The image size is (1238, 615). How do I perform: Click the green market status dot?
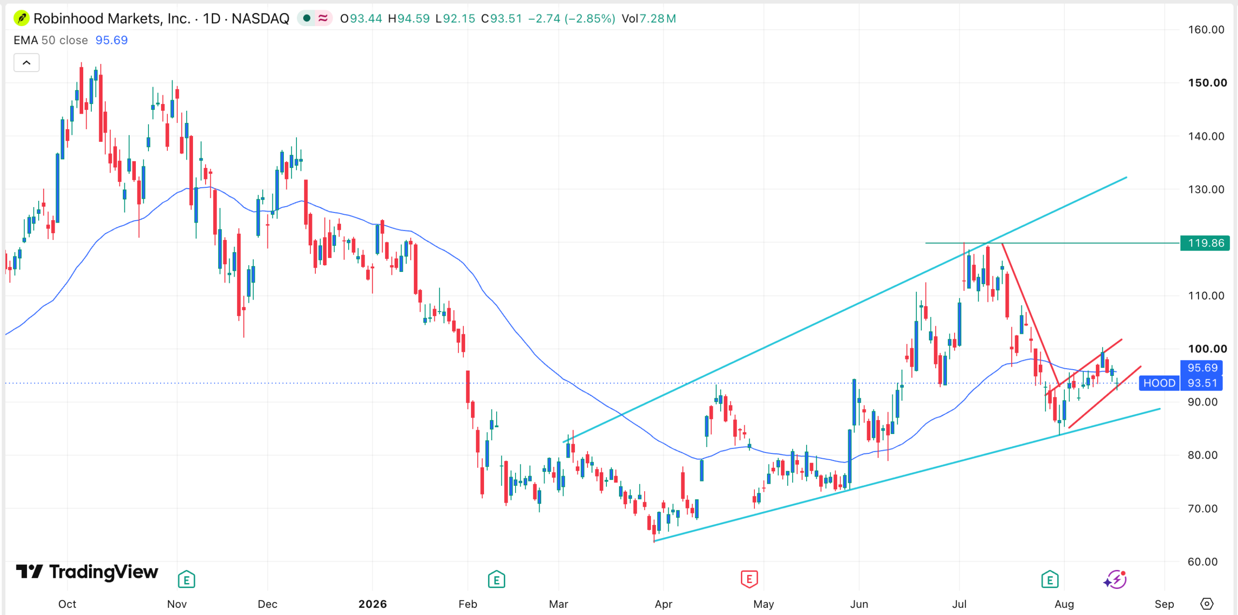306,18
